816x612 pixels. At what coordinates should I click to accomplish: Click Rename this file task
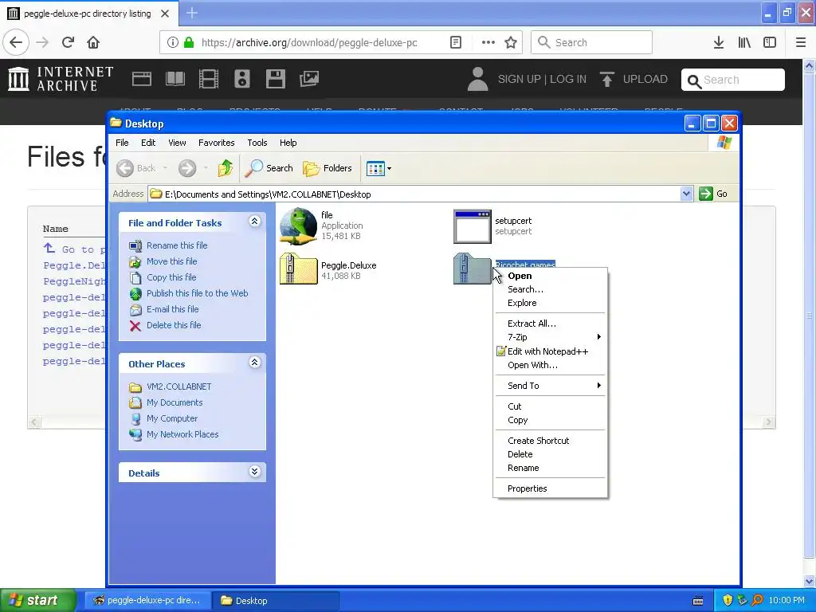177,245
